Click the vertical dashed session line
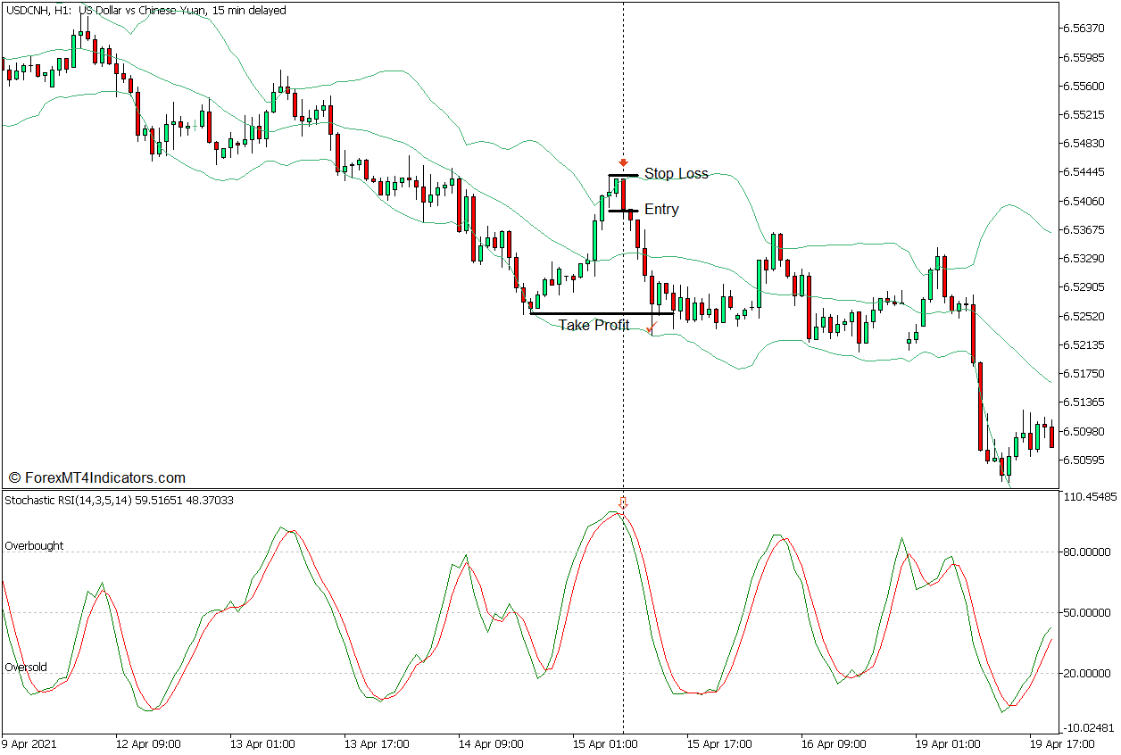This screenshot has width=1121, height=755. tap(622, 402)
